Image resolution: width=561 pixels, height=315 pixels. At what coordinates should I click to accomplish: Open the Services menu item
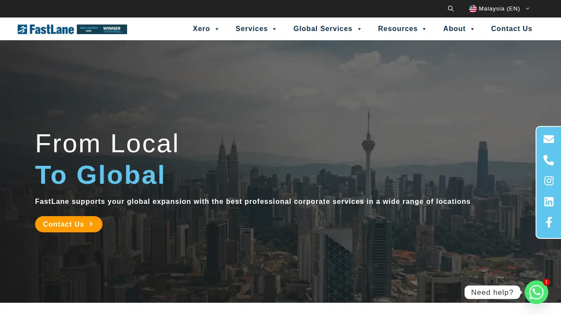tap(252, 29)
